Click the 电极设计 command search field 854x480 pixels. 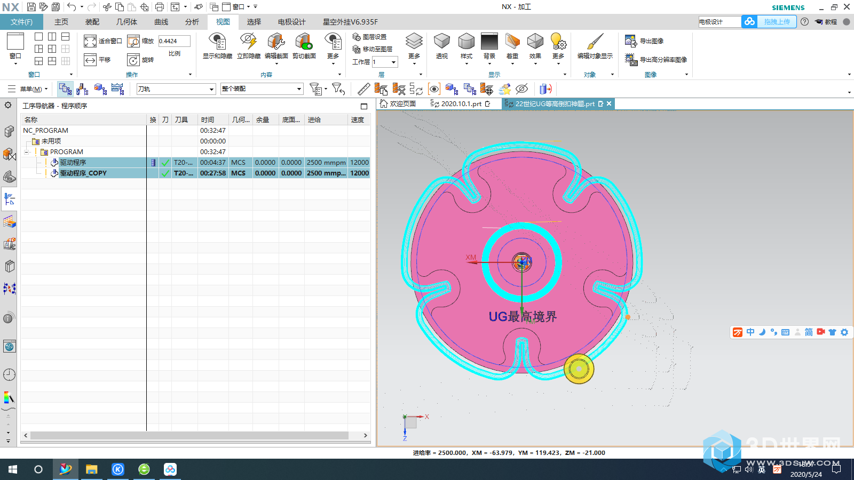(x=719, y=22)
